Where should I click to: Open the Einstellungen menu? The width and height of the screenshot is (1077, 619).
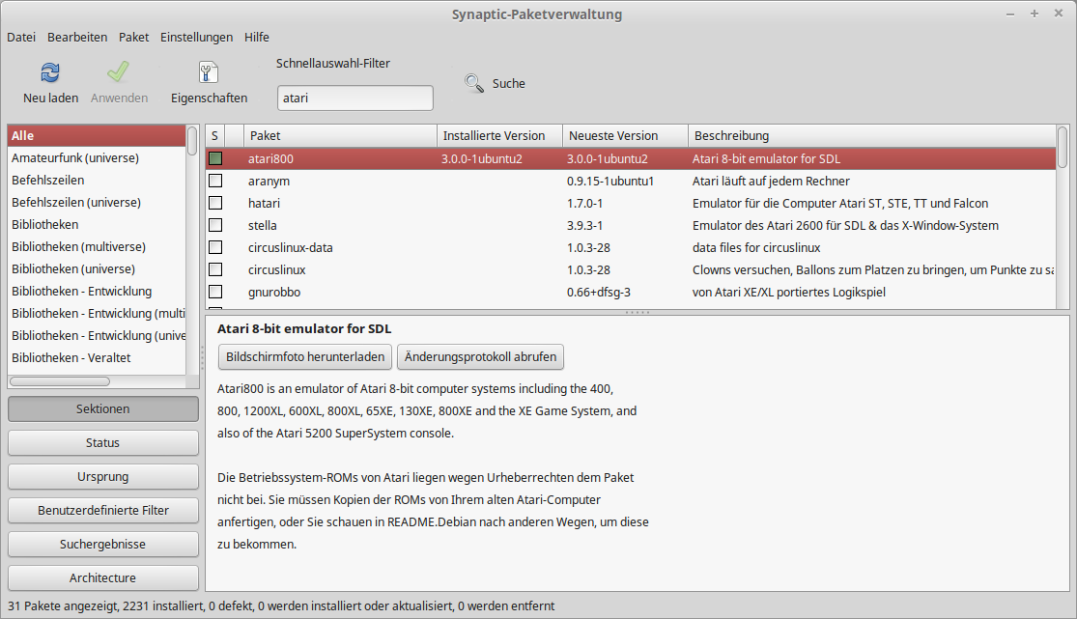click(196, 37)
